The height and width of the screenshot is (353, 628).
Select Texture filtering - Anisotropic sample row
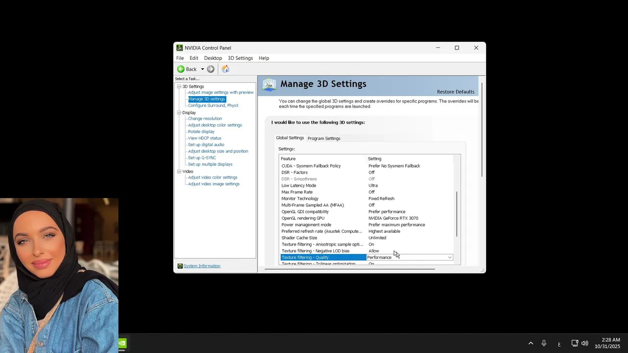tap(366, 244)
